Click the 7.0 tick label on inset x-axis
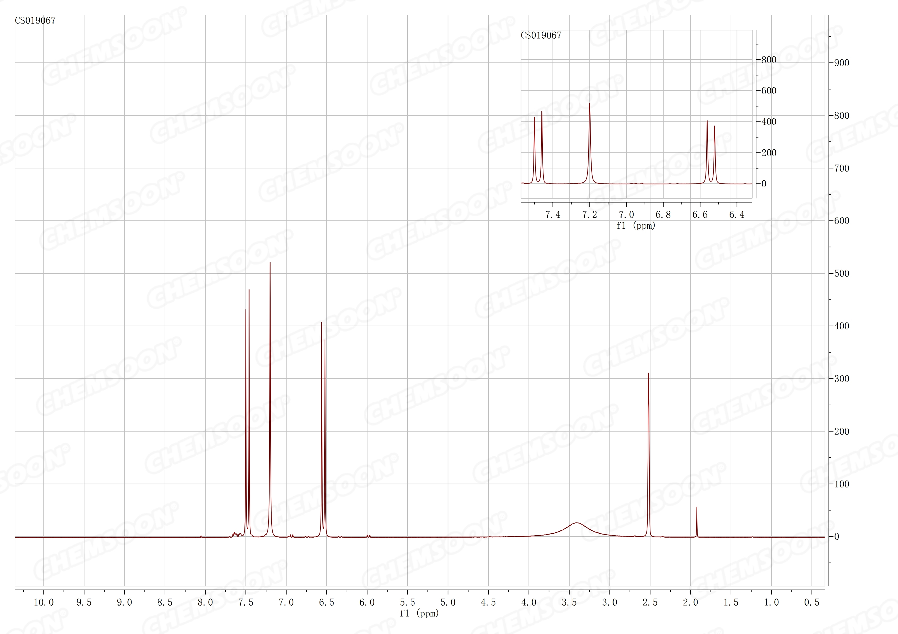This screenshot has width=898, height=634. (x=626, y=215)
